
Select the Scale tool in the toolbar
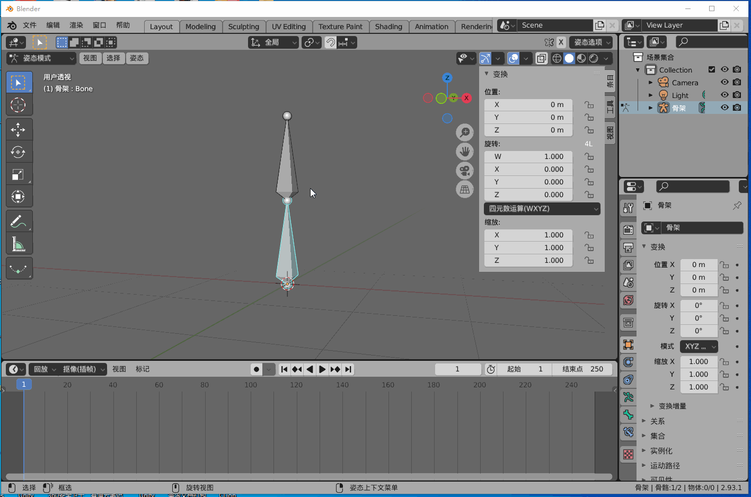[x=19, y=174]
